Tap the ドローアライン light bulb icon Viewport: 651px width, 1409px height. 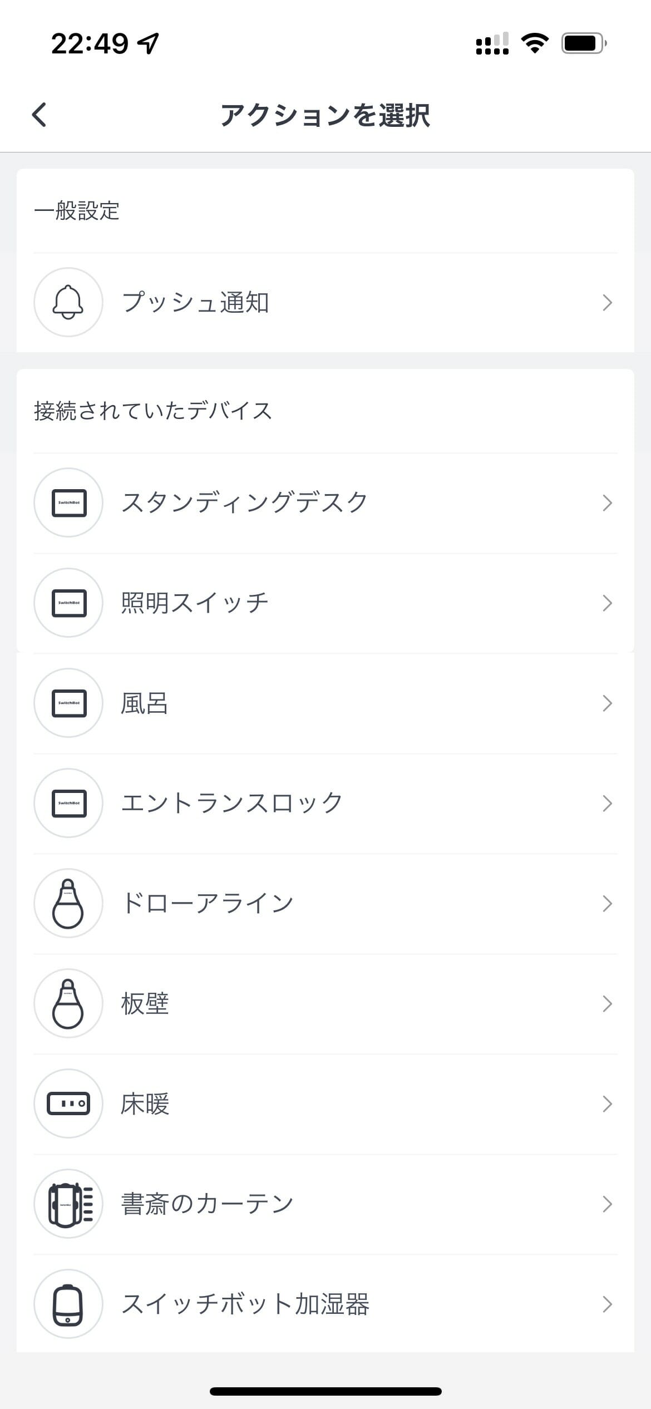[68, 903]
